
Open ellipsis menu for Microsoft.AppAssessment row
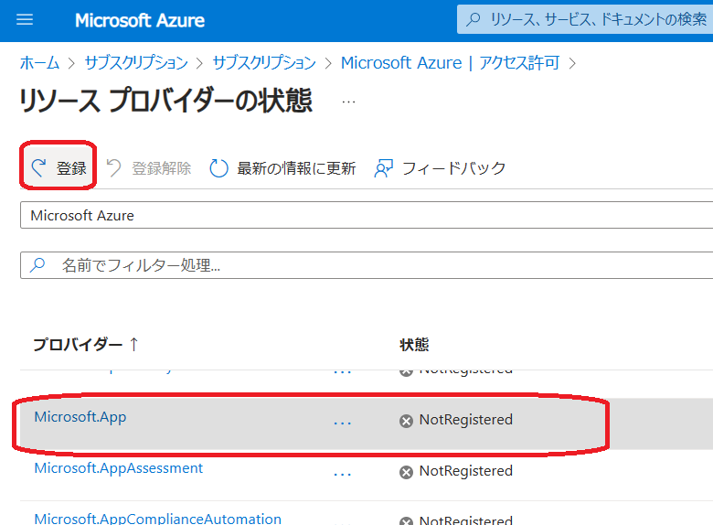click(x=343, y=474)
